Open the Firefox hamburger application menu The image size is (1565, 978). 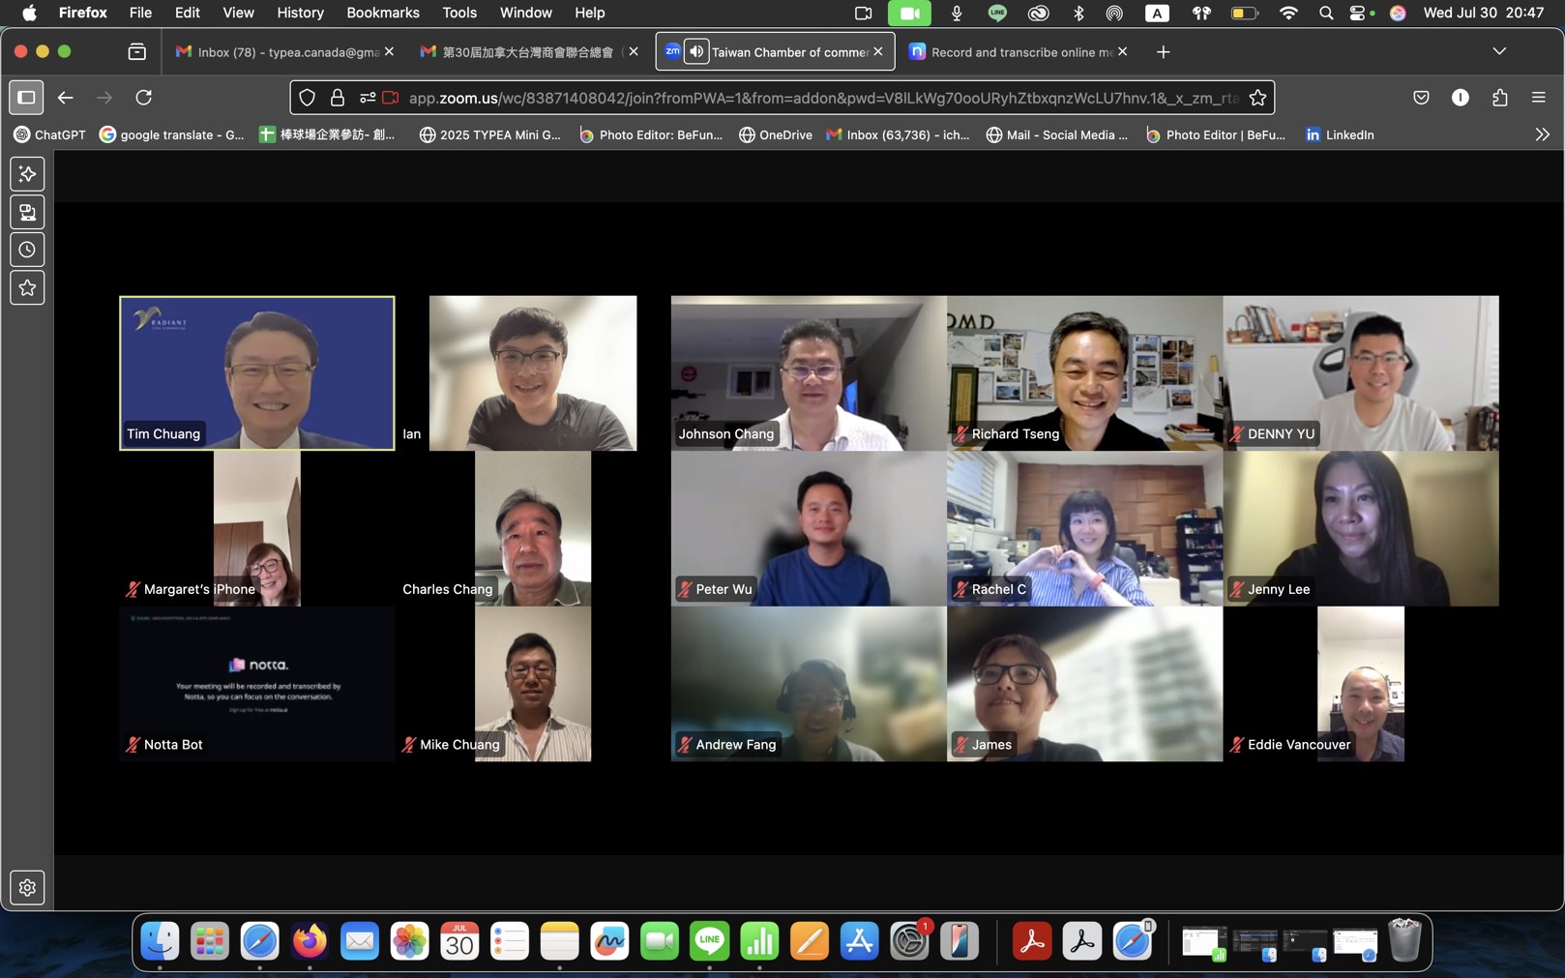pos(1538,97)
